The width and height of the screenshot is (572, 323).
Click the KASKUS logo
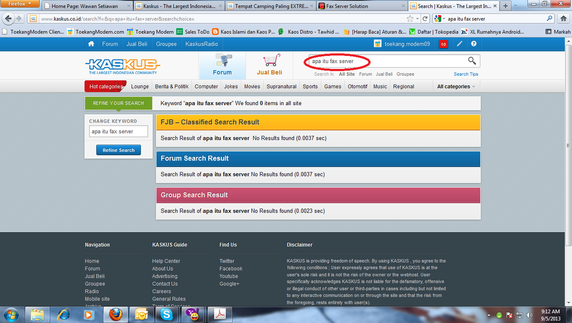[x=122, y=66]
